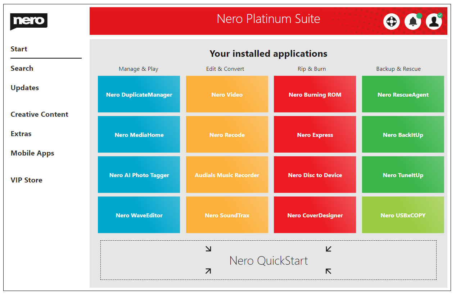Start Nero WaveEditor
The height and width of the screenshot is (296, 456).
[x=139, y=215]
